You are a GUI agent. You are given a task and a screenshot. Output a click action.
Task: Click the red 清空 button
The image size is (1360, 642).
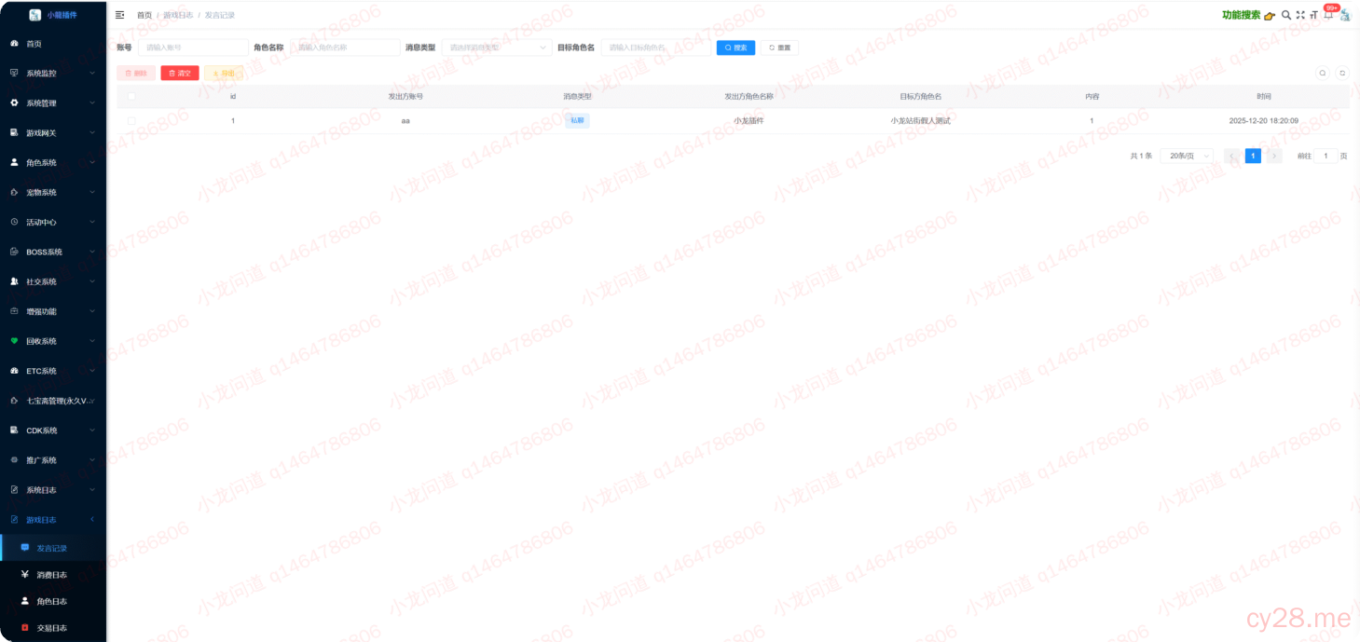tap(179, 73)
